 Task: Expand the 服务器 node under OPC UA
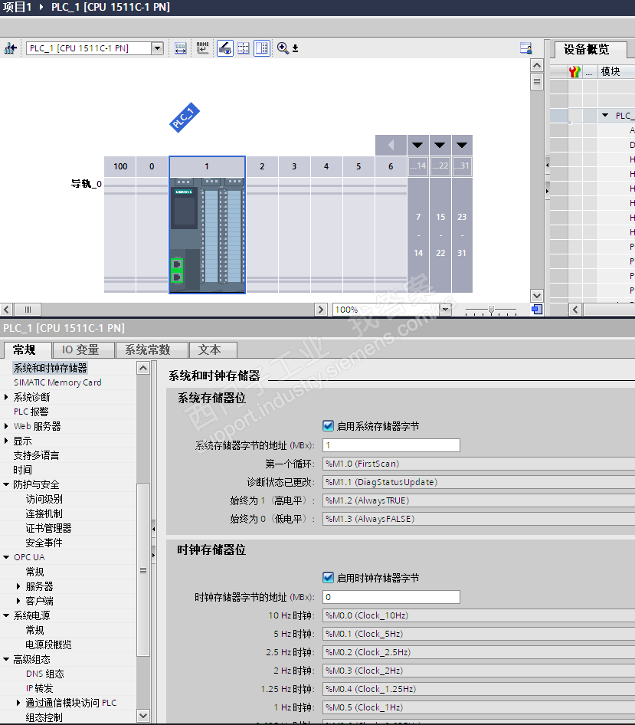coord(18,586)
